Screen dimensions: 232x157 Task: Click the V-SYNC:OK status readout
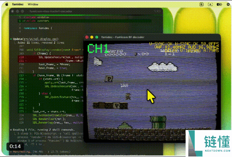(x=161, y=44)
